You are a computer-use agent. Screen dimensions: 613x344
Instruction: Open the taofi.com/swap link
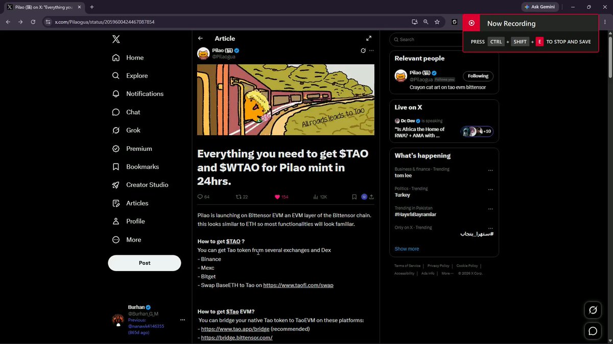[298, 285]
